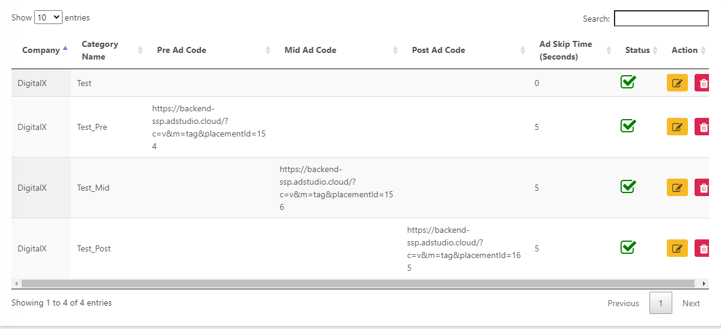Toggle status checkbox for Test_Mid row
The height and width of the screenshot is (329, 721).
coord(628,186)
